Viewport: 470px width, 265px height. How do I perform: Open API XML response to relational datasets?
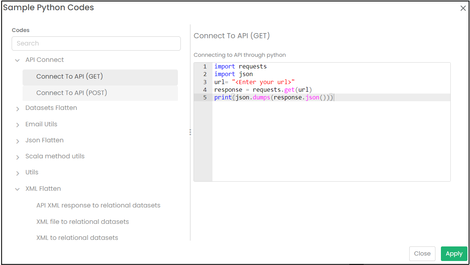point(98,205)
